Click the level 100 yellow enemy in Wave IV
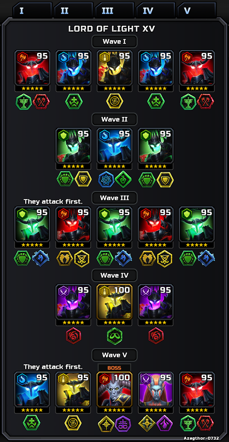229x442 pixels. tap(114, 302)
